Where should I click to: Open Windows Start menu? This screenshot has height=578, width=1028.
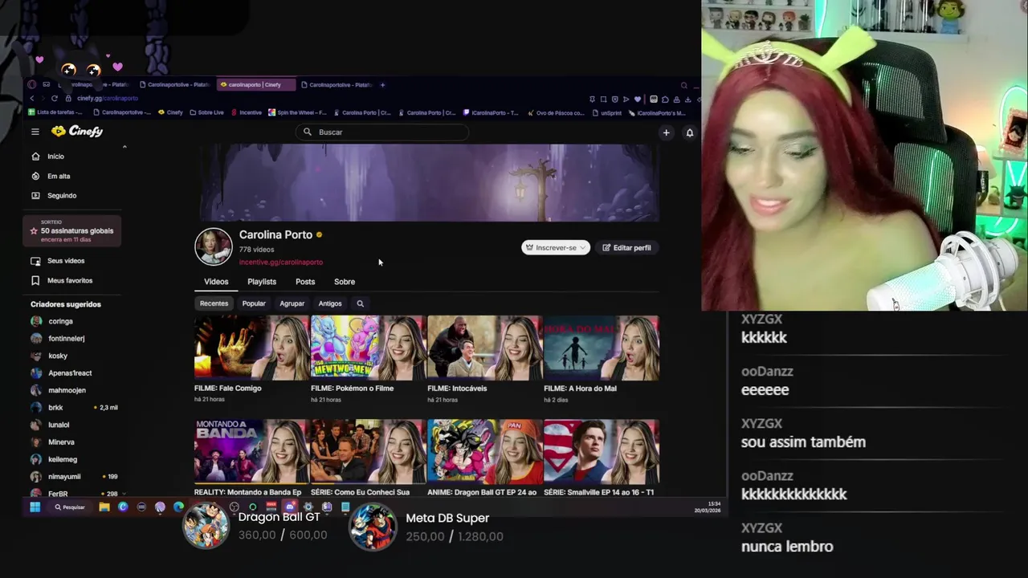point(35,507)
